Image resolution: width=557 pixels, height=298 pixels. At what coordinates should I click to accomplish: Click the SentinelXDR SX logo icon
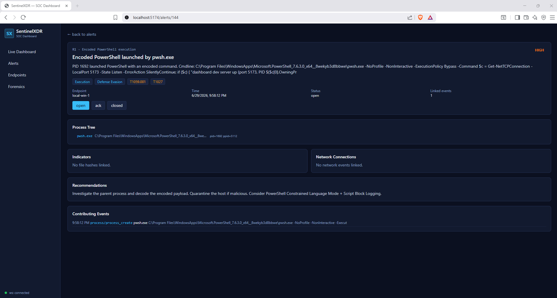9,33
